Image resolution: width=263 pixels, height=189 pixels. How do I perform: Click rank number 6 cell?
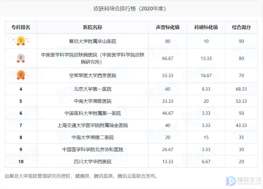pyautogui.click(x=21, y=113)
